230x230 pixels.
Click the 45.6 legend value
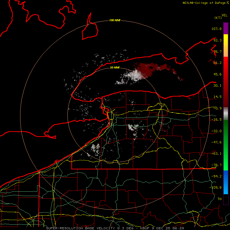(x=217, y=74)
